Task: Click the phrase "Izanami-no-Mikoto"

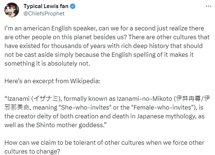Action: click(145, 99)
